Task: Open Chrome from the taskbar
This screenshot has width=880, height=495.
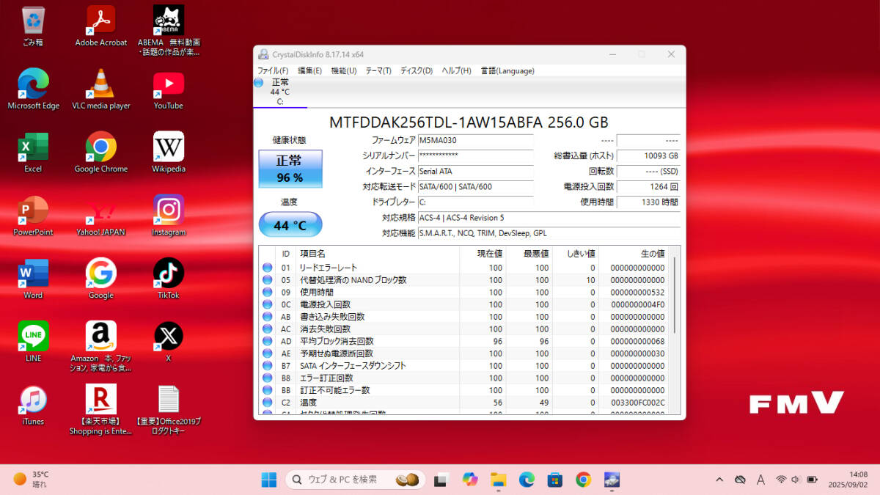Action: click(x=583, y=480)
